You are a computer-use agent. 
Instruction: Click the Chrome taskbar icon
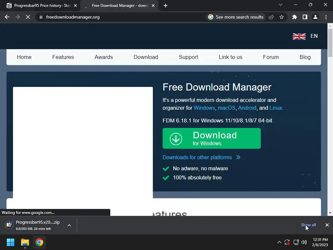click(39, 242)
